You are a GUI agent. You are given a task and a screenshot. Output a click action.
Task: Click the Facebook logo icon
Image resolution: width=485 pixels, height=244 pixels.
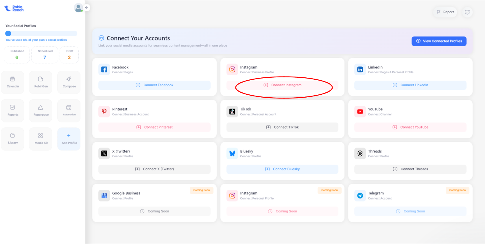pos(104,70)
